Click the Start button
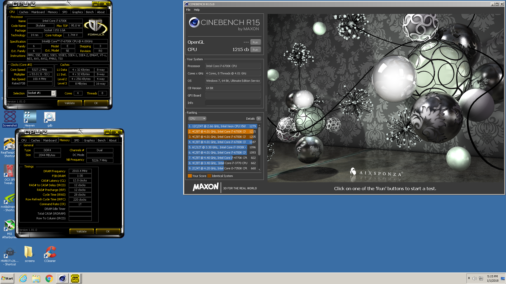This screenshot has width=506, height=284. 7,278
